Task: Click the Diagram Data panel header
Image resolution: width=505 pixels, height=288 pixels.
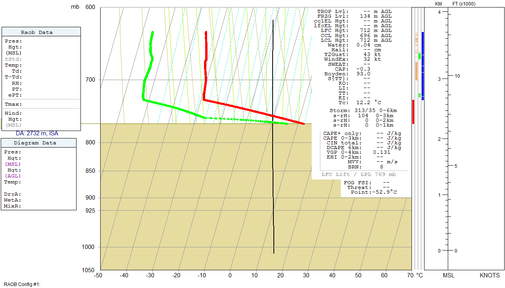Action: coord(38,143)
